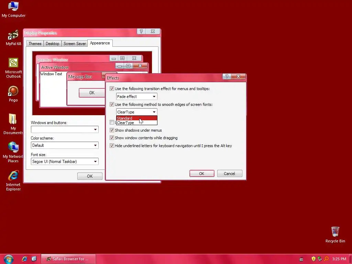352x264 pixels.
Task: Open the Font size dropdown
Action: (65, 162)
